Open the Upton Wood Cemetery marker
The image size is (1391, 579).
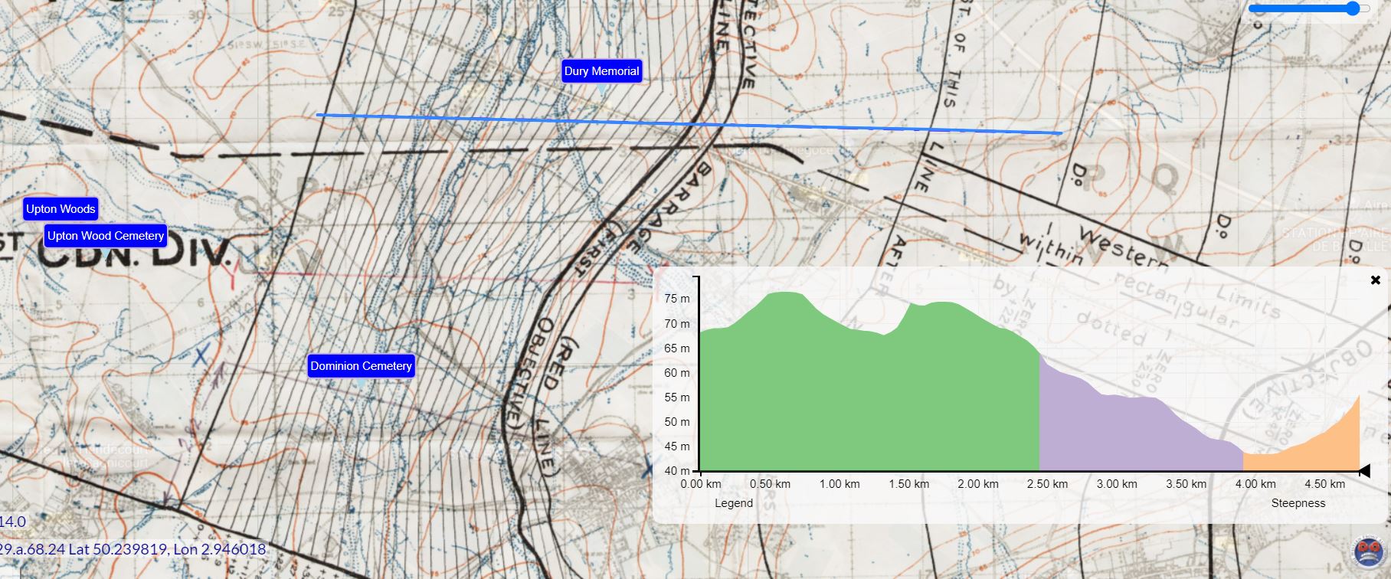pyautogui.click(x=106, y=236)
